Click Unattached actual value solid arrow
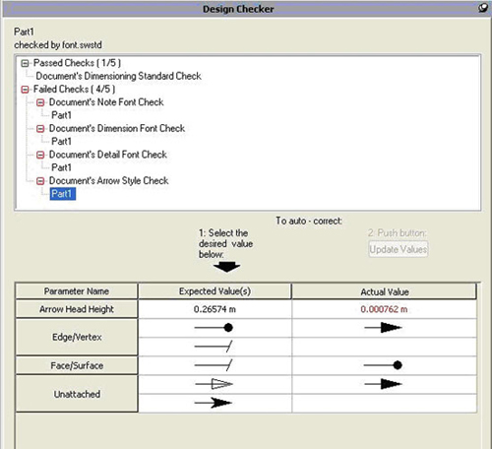 click(383, 384)
